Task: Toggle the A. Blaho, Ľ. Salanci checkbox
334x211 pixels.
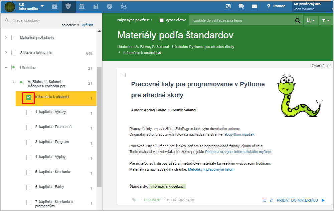Action: tap(21, 82)
